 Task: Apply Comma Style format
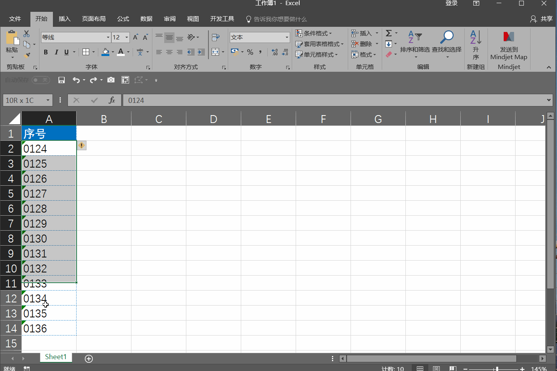(261, 52)
